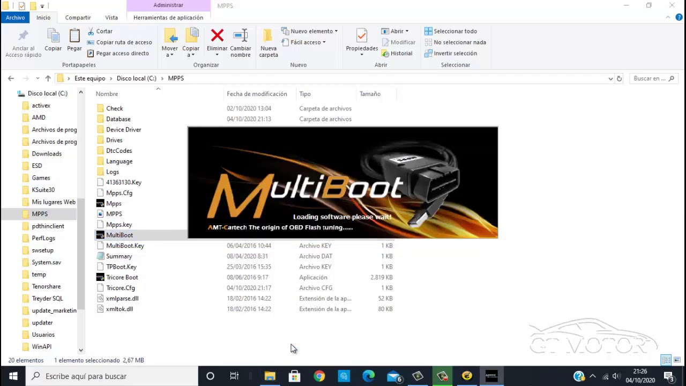
Task: Go up one folder level
Action: click(48, 78)
